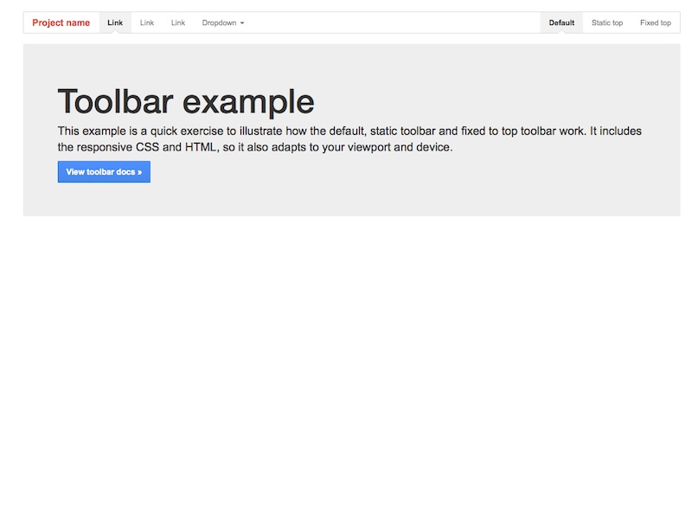692x519 pixels.
Task: Click empty navbar space left of Default
Action: (389, 22)
